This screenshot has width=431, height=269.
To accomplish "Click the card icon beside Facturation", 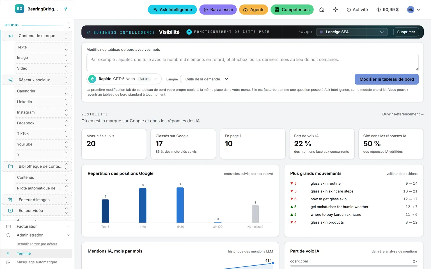I will coord(8,226).
